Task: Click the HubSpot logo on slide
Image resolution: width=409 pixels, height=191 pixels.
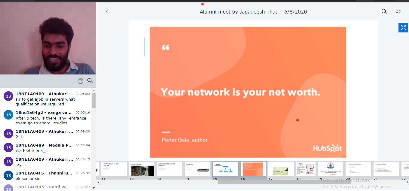Action: pyautogui.click(x=328, y=148)
